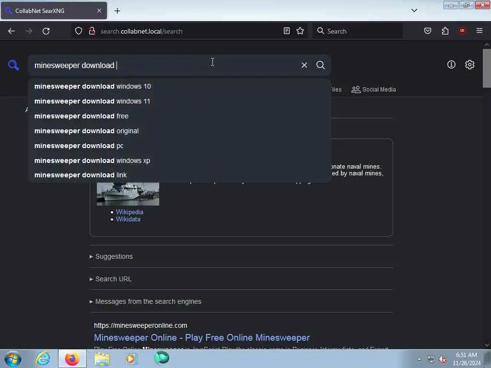Viewport: 491px width, 368px height.
Task: Switch to Social Media category tab
Action: click(x=374, y=90)
